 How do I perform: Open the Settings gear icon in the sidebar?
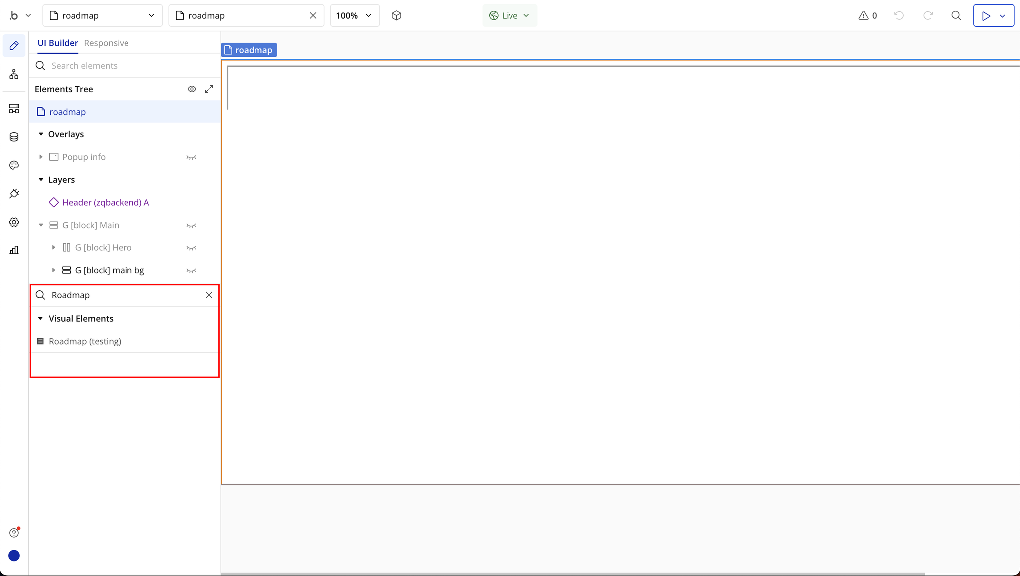coord(14,222)
